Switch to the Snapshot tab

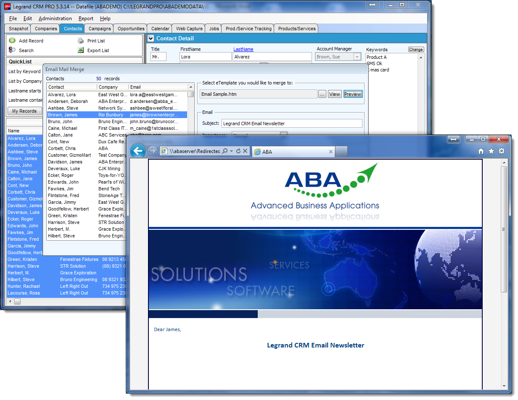(x=18, y=29)
